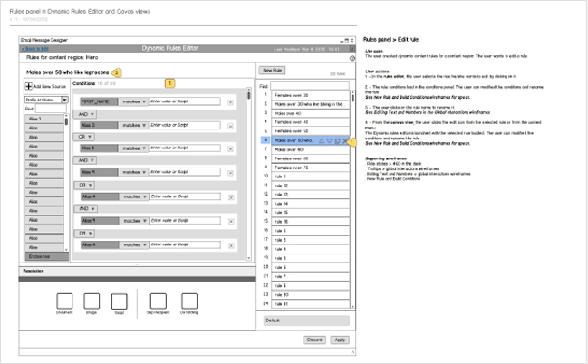
Task: Click the Default rule field
Action: [x=306, y=321]
